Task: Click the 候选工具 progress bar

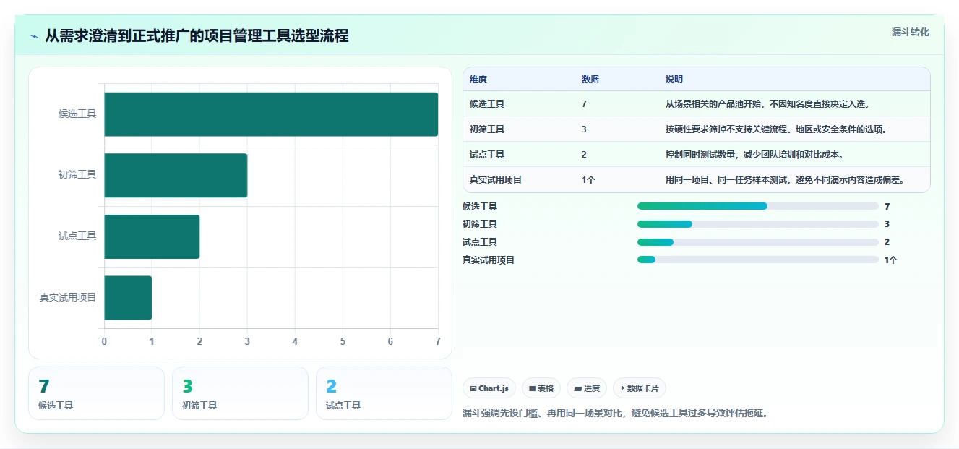Action: pyautogui.click(x=758, y=206)
